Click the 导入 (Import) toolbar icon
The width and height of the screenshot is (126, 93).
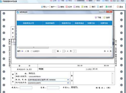pyautogui.click(x=42, y=7)
